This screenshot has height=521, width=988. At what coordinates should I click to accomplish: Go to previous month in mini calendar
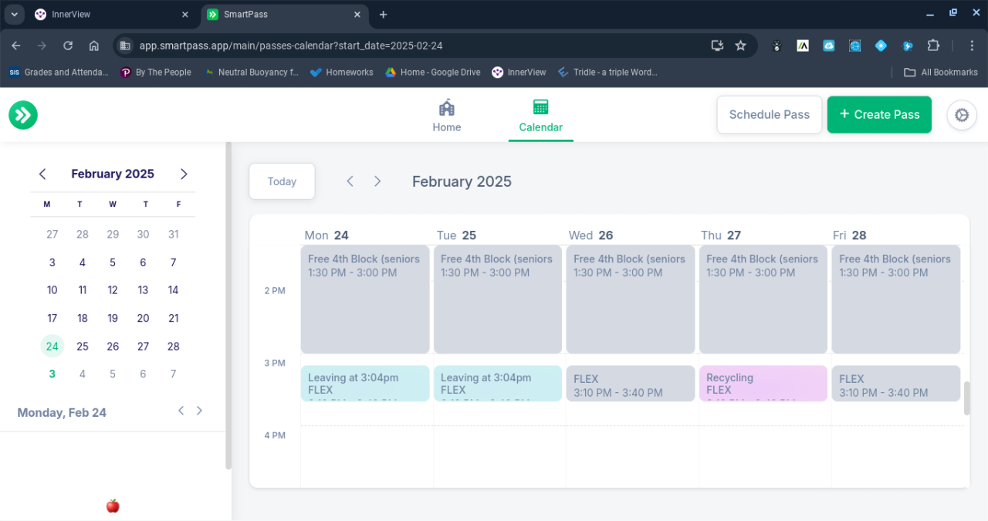coord(42,174)
